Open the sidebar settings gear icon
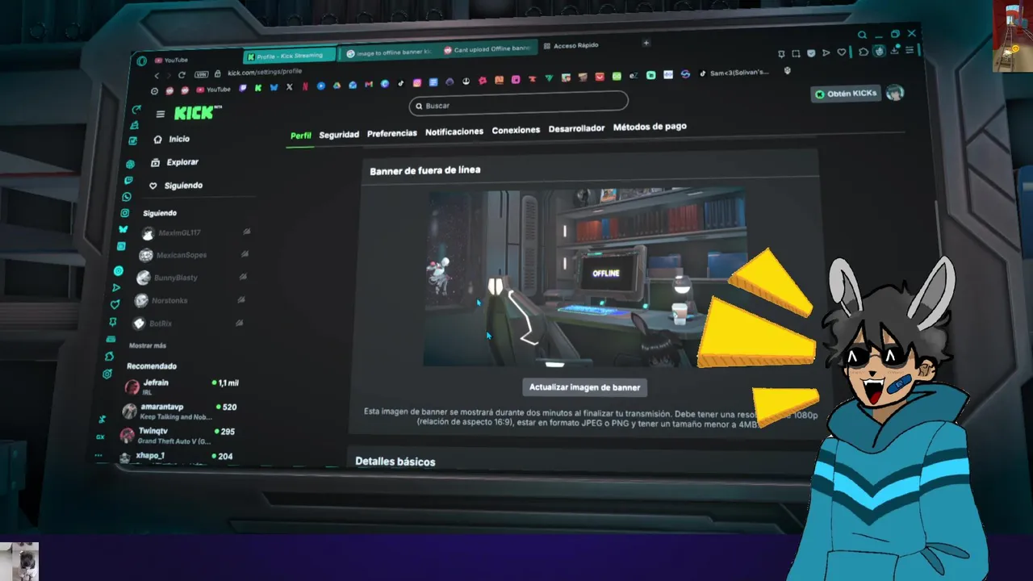Image resolution: width=1033 pixels, height=581 pixels. pyautogui.click(x=107, y=374)
